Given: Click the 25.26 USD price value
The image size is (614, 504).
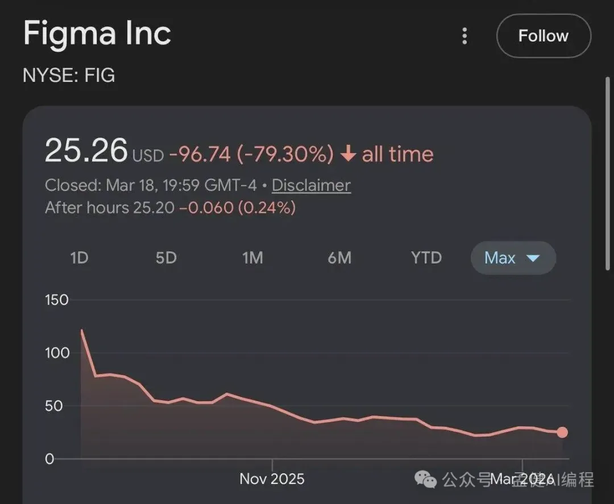Looking at the screenshot, I should (x=86, y=151).
